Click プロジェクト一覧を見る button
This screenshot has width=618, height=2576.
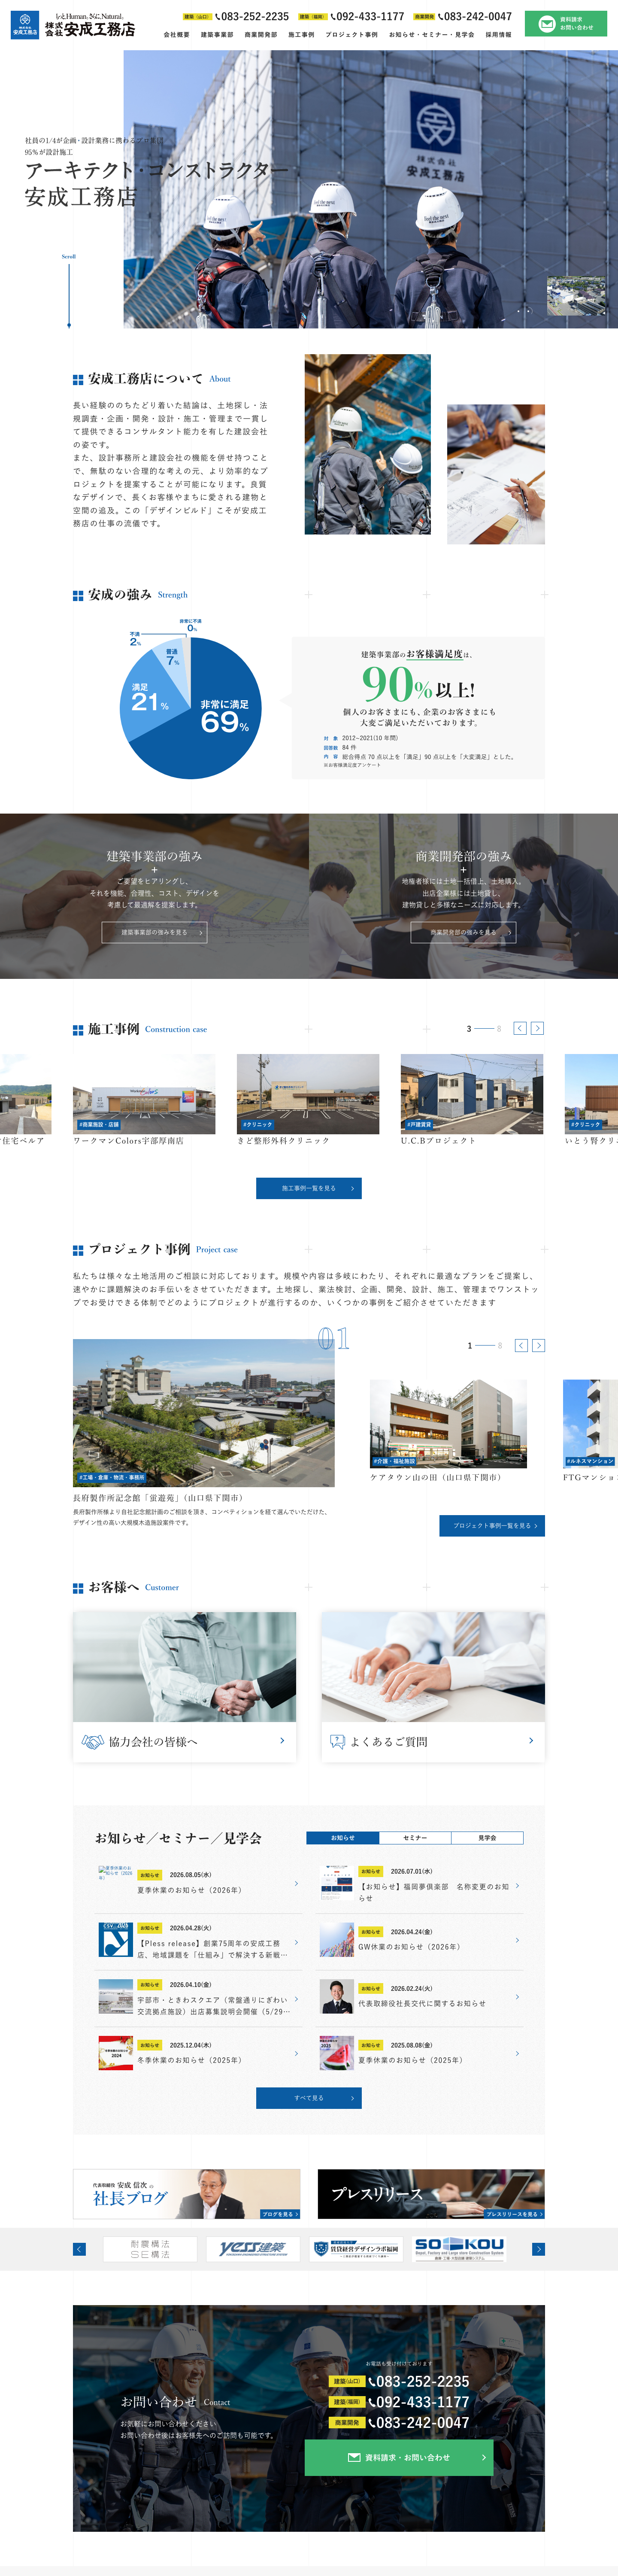tap(492, 1526)
